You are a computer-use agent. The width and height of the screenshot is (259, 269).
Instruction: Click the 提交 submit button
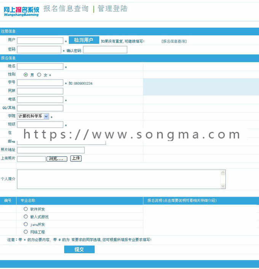click(x=80, y=249)
